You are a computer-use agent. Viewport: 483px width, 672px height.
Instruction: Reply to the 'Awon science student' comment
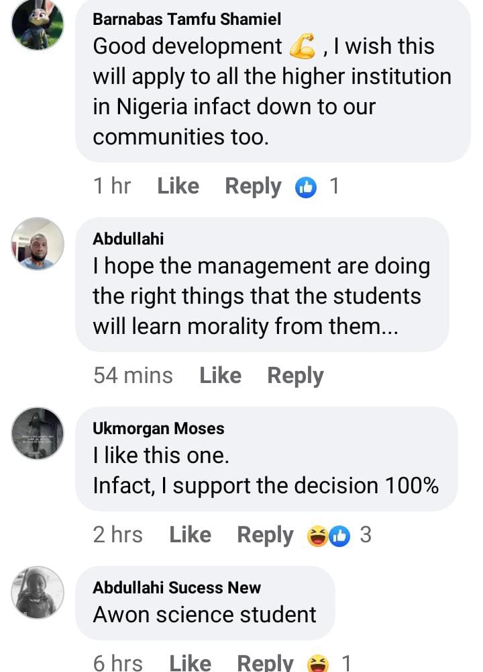point(265,664)
